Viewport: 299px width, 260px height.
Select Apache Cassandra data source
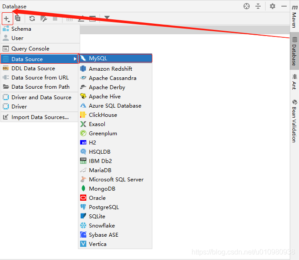pos(115,78)
